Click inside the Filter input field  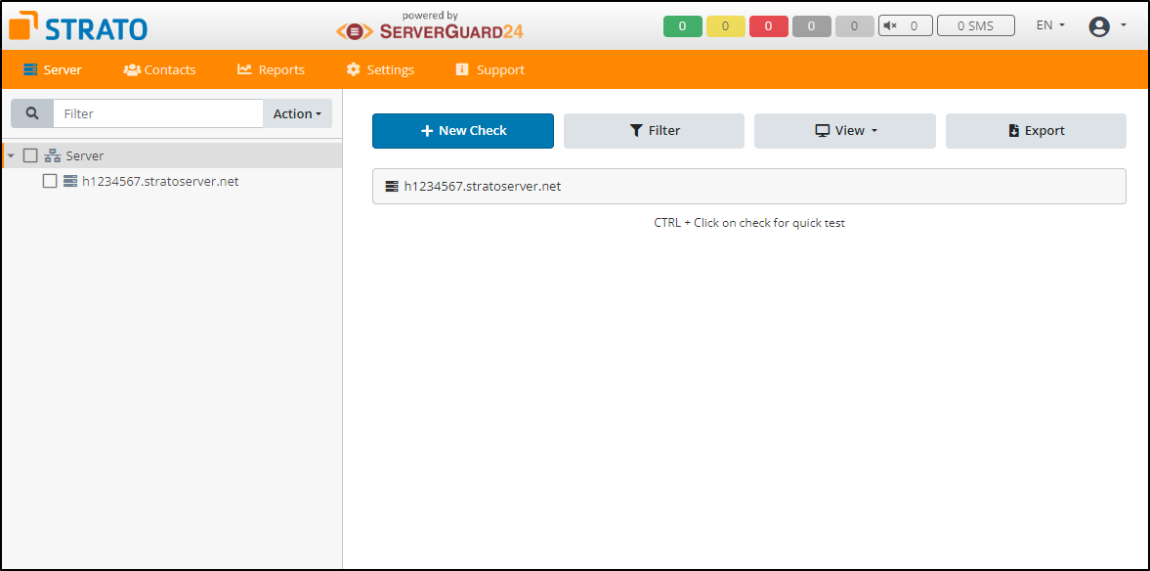pyautogui.click(x=156, y=113)
